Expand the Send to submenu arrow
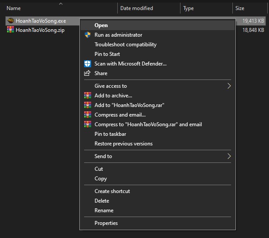The height and width of the screenshot is (238, 269). [229, 156]
